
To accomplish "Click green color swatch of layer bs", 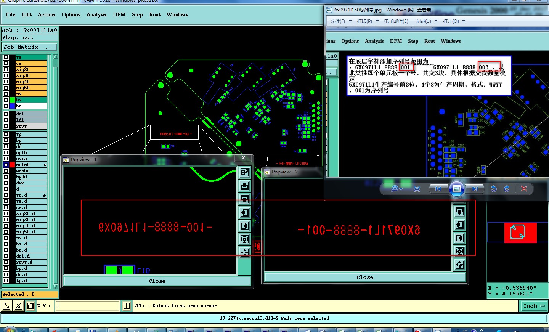I will click(12, 100).
